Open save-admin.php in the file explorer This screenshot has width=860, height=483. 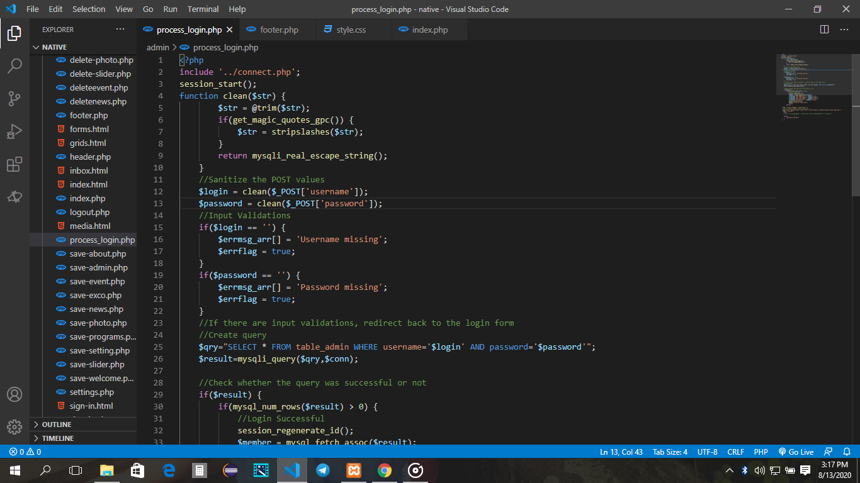point(98,267)
